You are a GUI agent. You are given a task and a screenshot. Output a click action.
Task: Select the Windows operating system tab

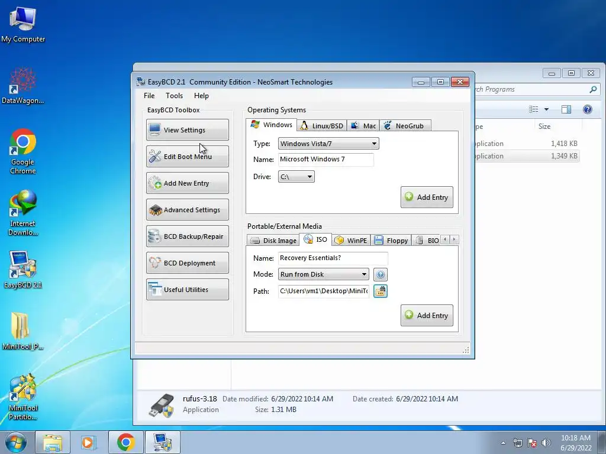pyautogui.click(x=271, y=125)
